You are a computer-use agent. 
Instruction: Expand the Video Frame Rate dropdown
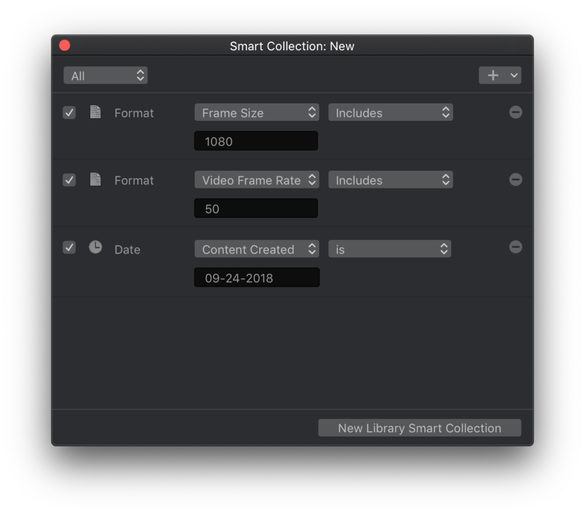[257, 180]
